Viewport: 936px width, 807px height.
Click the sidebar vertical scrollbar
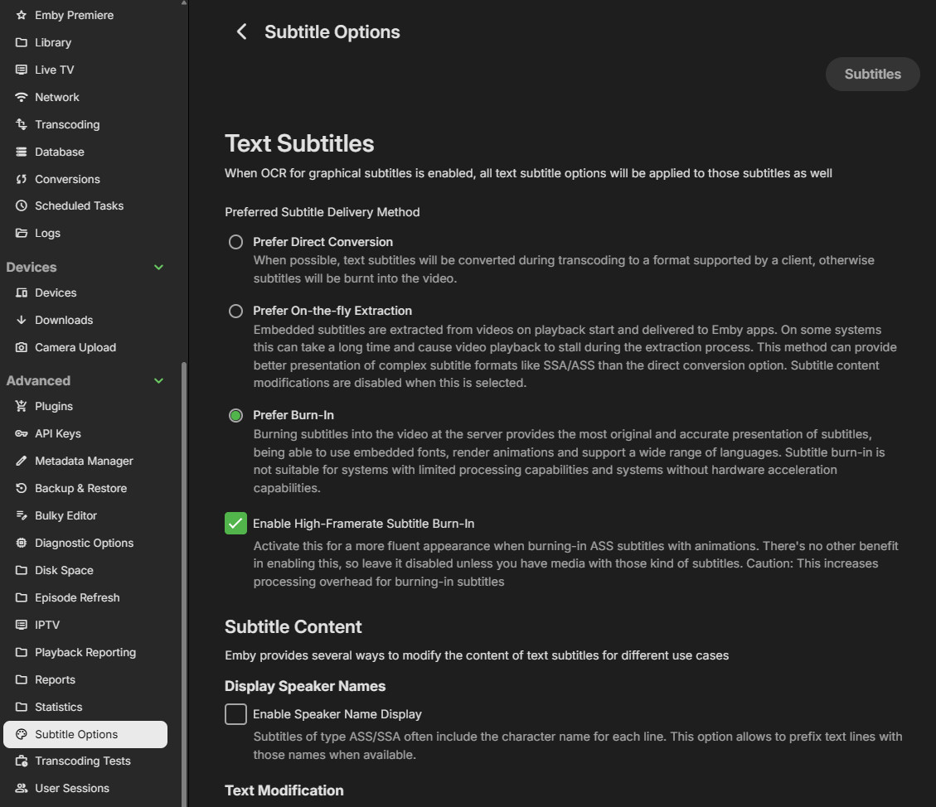point(184,580)
